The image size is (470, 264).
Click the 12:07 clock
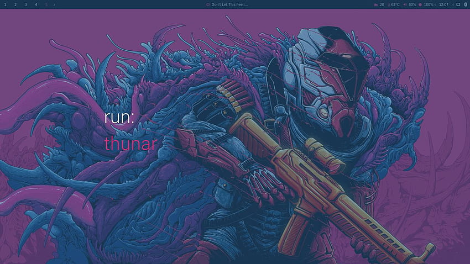[443, 4]
